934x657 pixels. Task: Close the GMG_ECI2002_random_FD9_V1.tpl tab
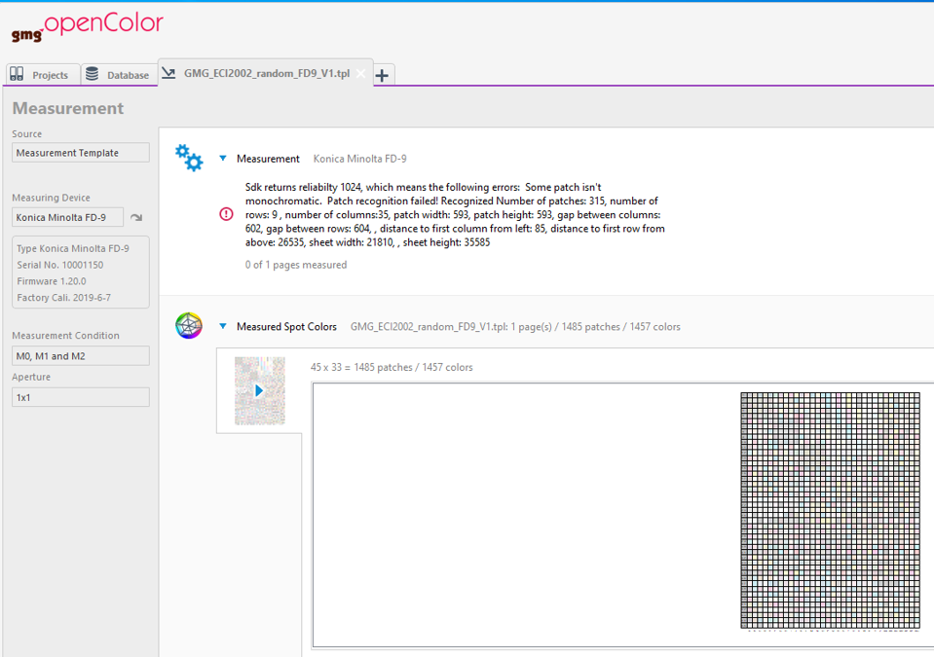[360, 73]
